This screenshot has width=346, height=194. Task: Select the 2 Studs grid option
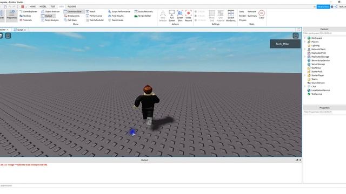201,11
